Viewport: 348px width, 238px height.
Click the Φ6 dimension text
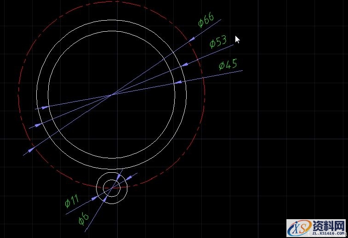(83, 219)
